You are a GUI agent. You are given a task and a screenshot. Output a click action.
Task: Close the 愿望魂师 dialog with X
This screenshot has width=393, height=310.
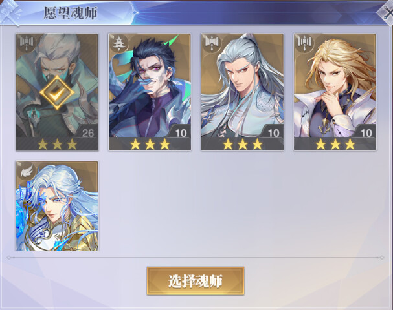pyautogui.click(x=387, y=13)
